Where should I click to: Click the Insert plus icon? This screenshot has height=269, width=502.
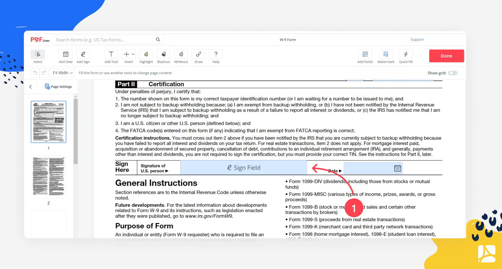(x=126, y=54)
